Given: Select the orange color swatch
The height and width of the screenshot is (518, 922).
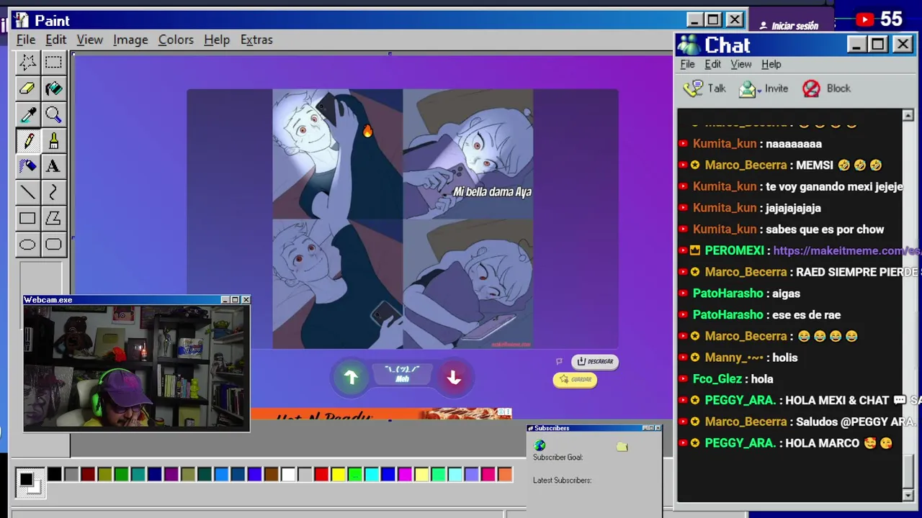Looking at the screenshot, I should [505, 474].
